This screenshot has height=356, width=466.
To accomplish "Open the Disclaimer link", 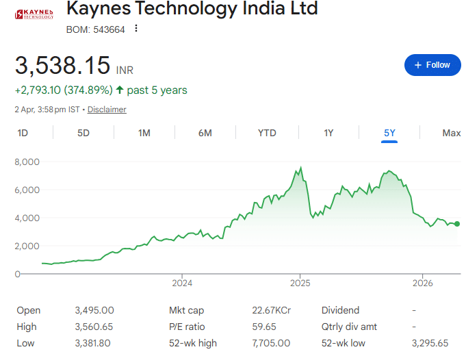I will click(x=107, y=110).
